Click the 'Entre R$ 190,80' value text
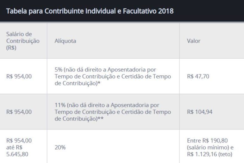Screen dimensions: 244x163 pos(207,141)
